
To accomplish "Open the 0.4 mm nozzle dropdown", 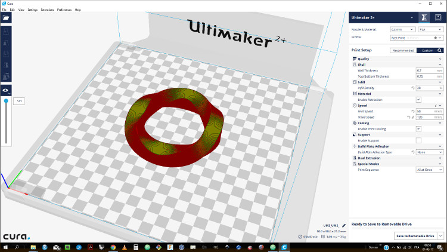I will pyautogui.click(x=402, y=29).
